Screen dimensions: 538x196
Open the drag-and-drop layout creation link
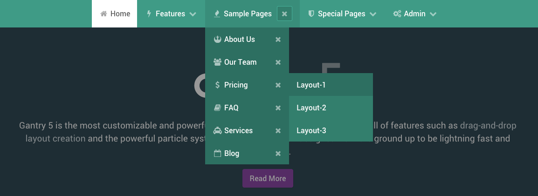pos(488,126)
